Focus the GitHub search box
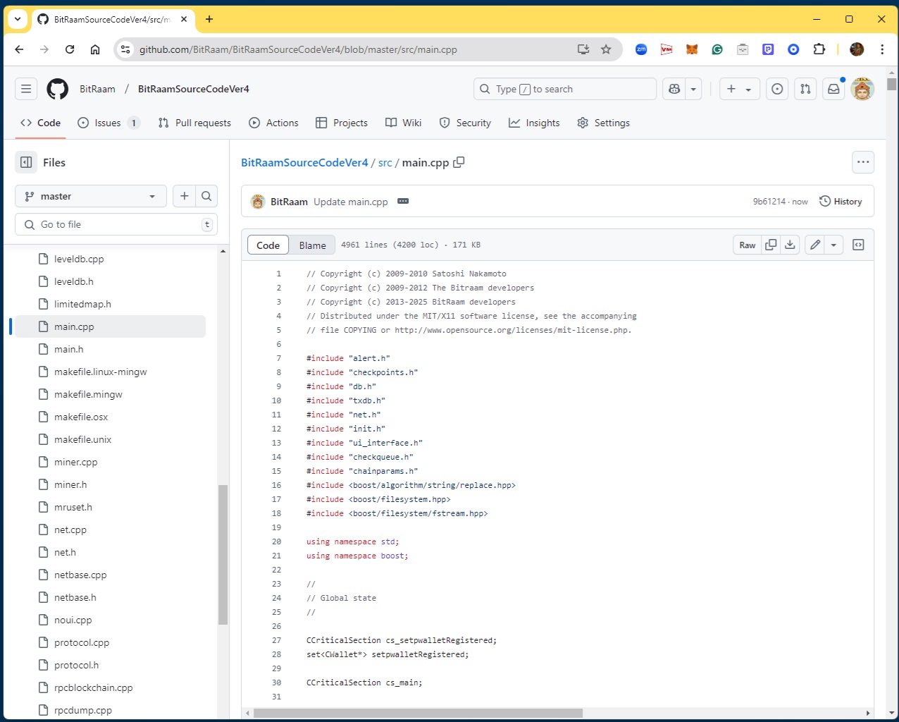 coord(565,89)
